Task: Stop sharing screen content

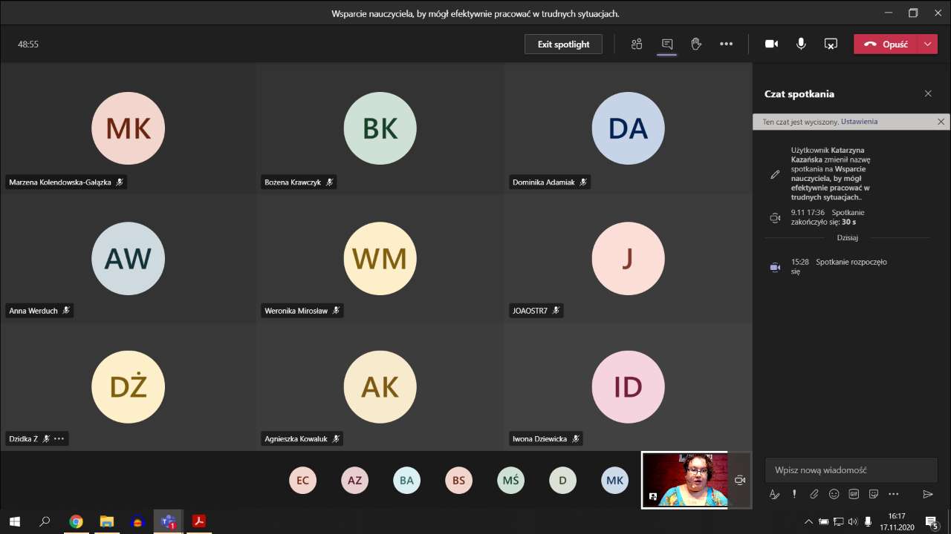Action: click(x=831, y=44)
